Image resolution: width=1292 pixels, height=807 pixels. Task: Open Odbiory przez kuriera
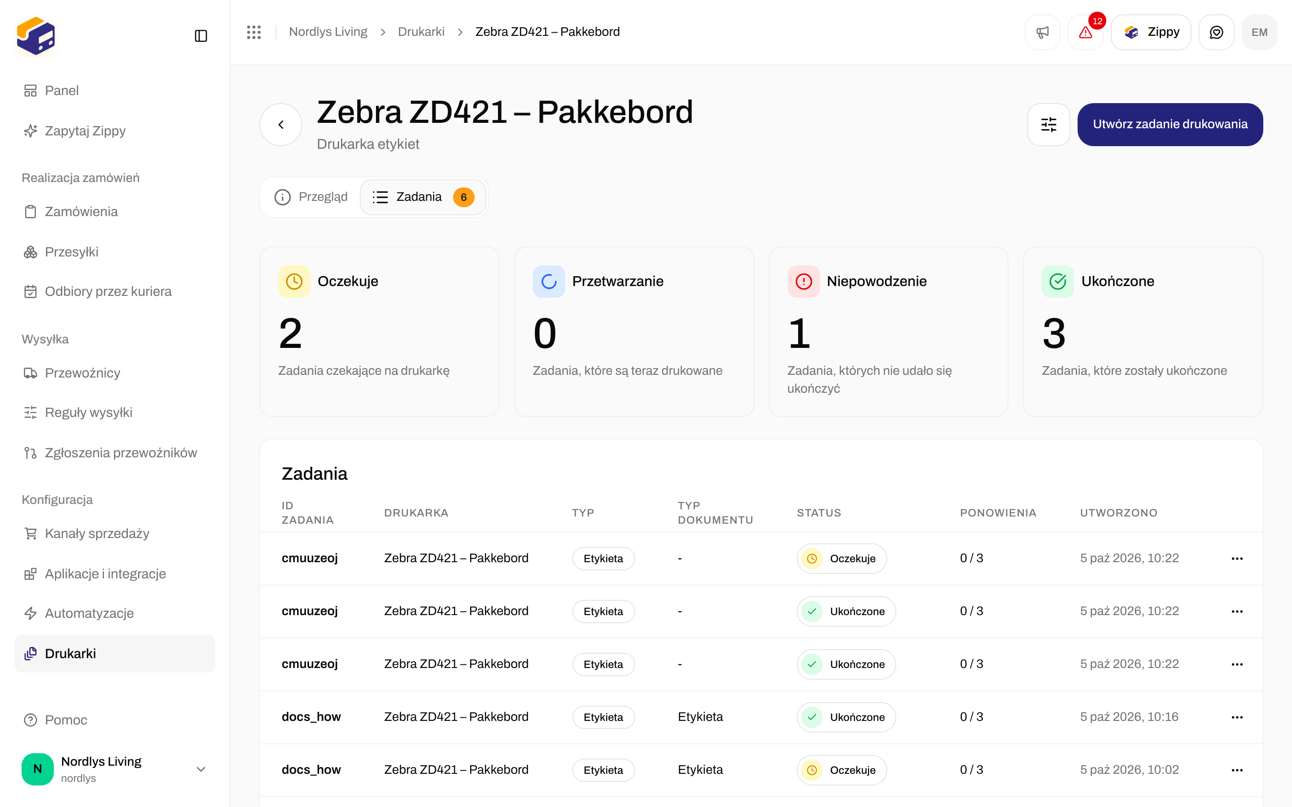click(114, 291)
